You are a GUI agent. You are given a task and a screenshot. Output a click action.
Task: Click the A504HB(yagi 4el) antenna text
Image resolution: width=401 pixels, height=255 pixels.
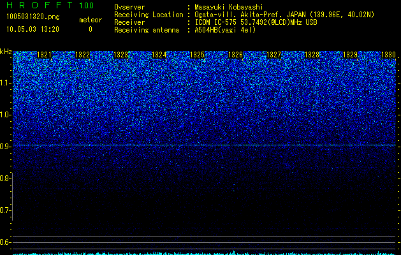coord(225,30)
